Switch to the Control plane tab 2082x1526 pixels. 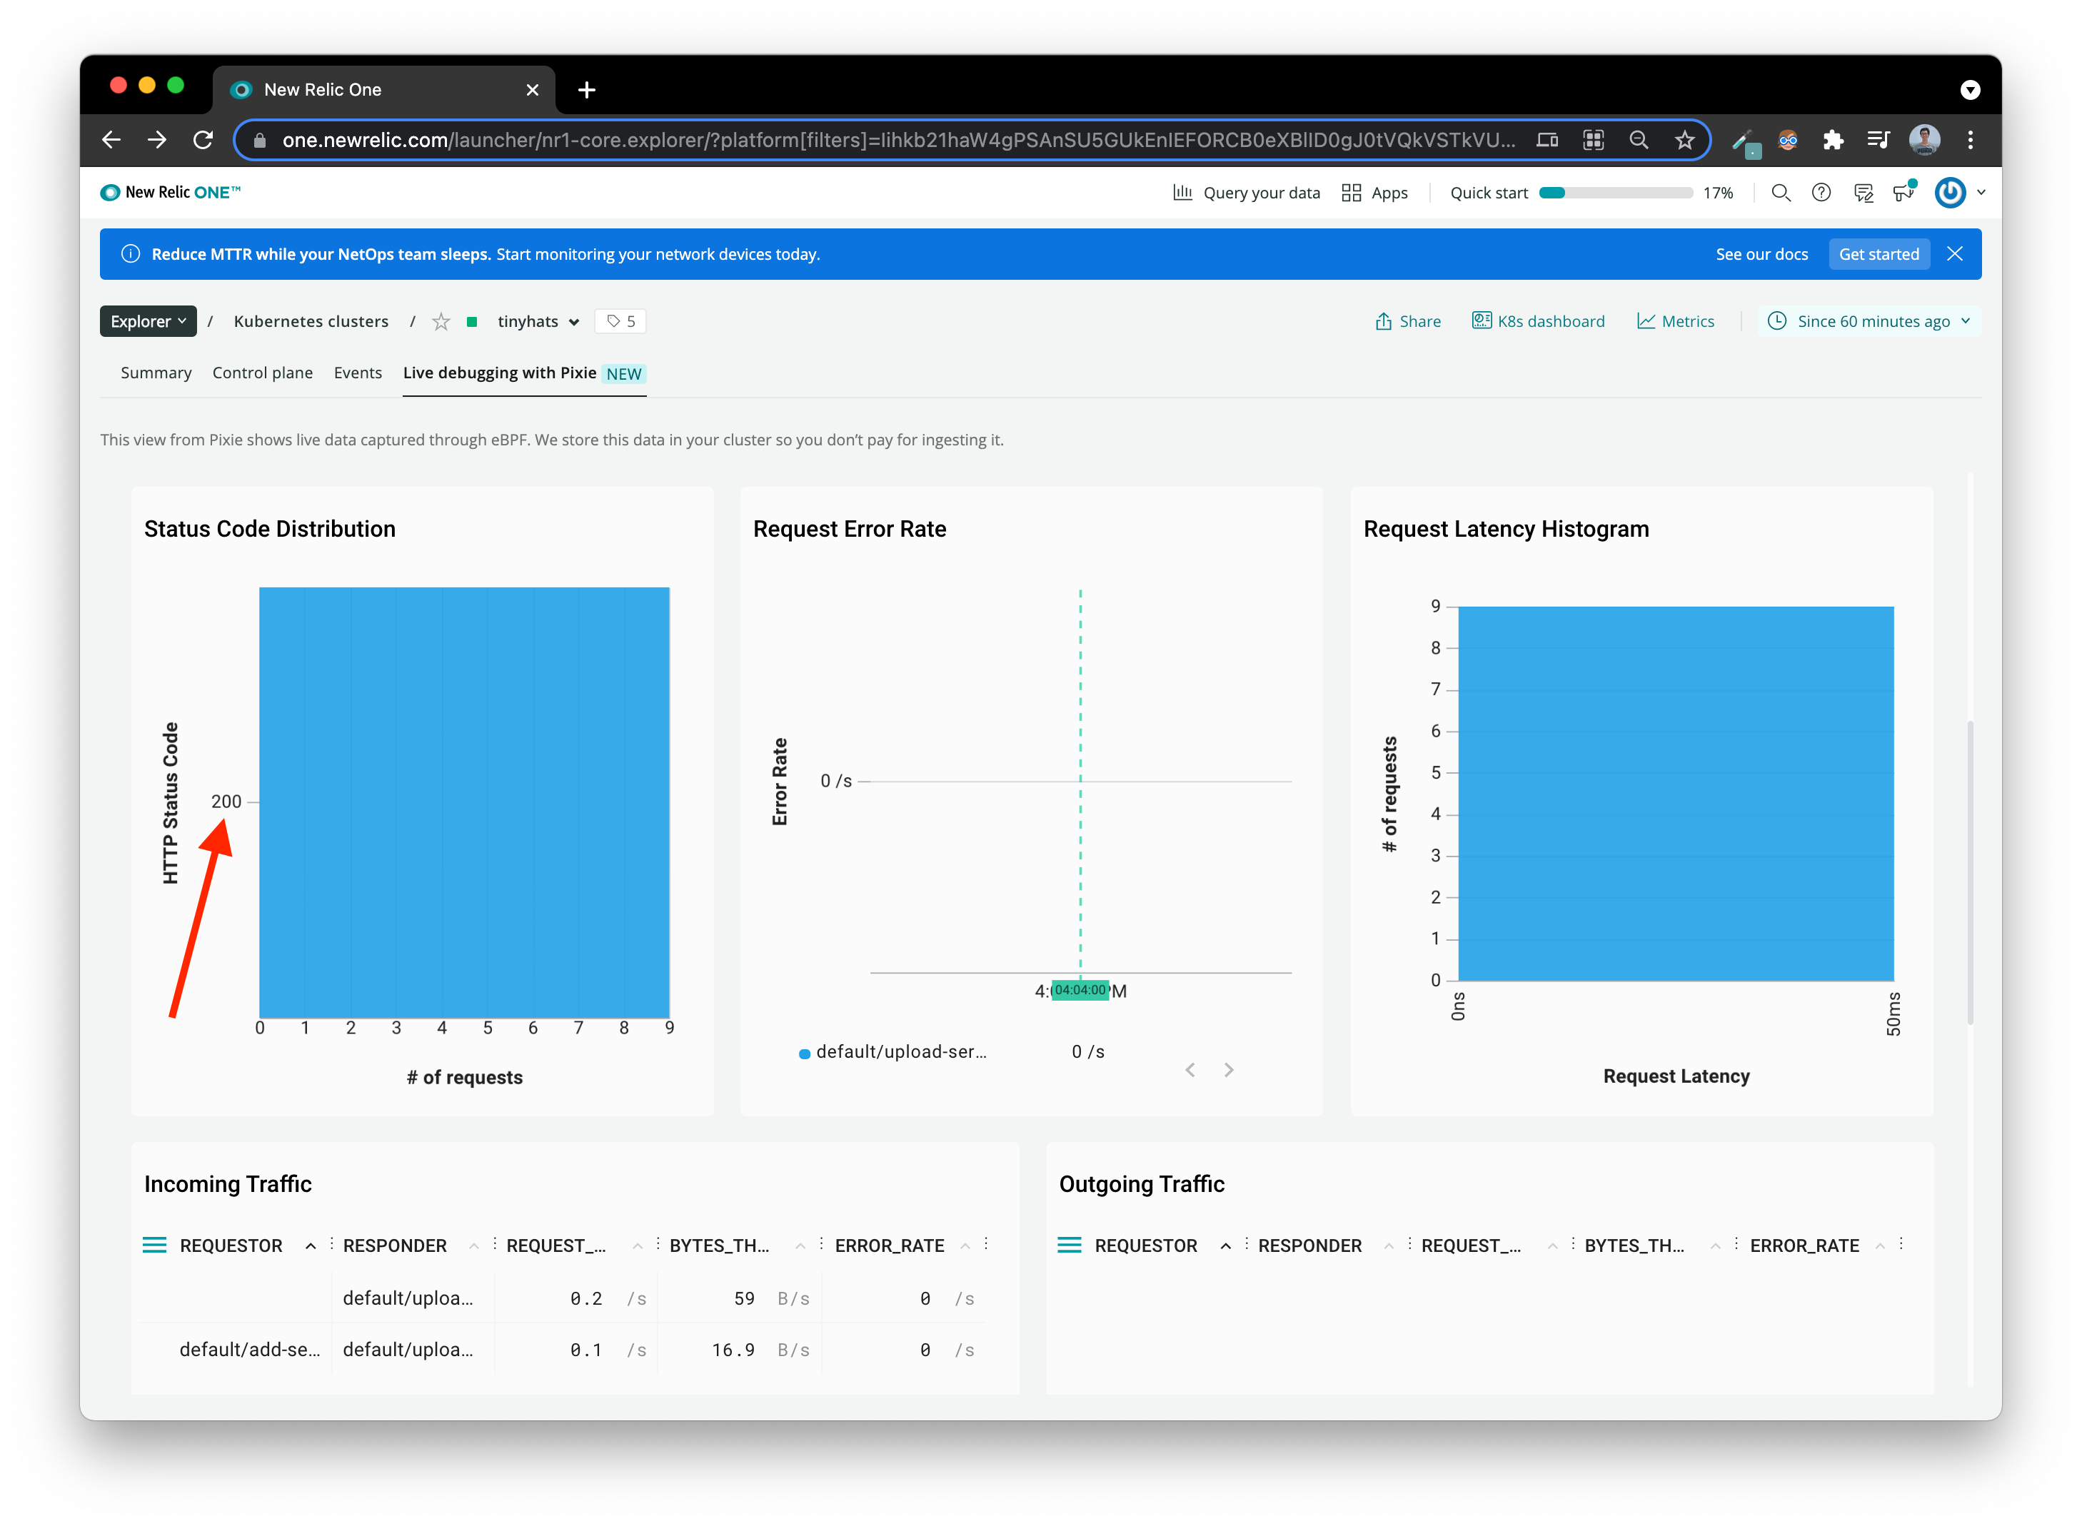[263, 373]
